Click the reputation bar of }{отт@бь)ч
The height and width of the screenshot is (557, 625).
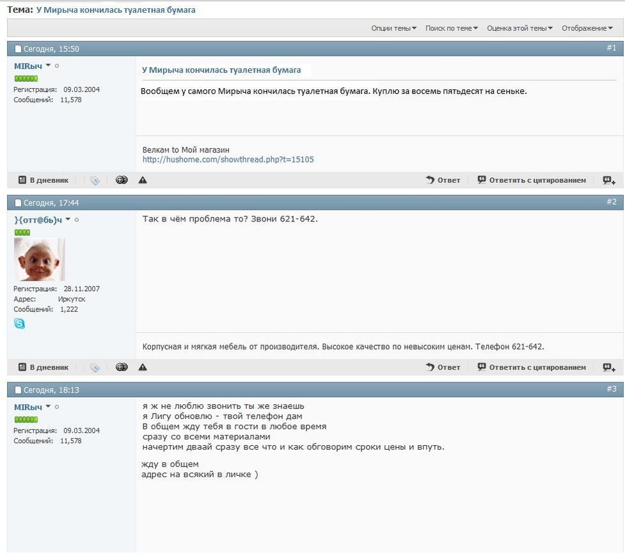point(22,232)
